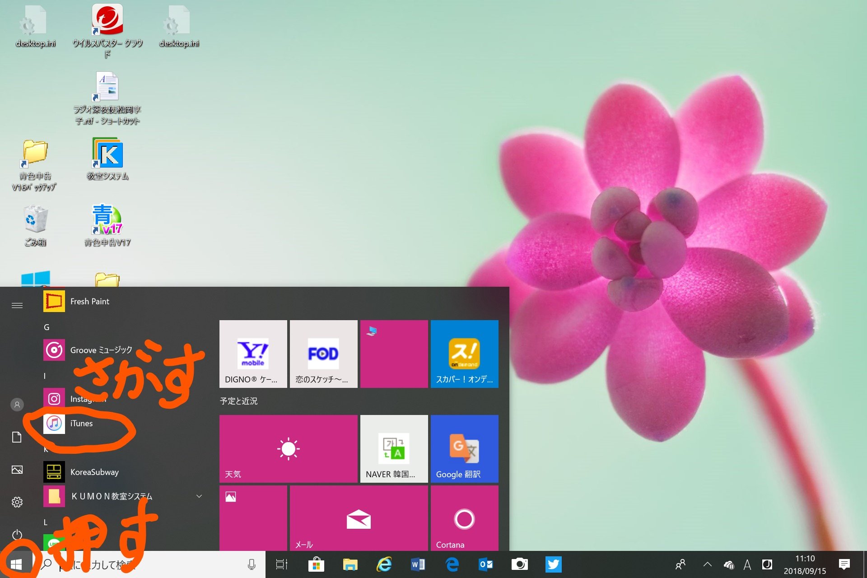
Task: Launch Fresh Paint app
Action: click(x=89, y=302)
